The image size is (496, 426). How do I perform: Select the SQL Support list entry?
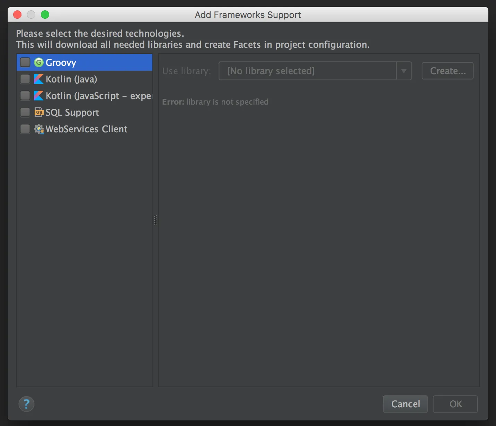pyautogui.click(x=85, y=112)
